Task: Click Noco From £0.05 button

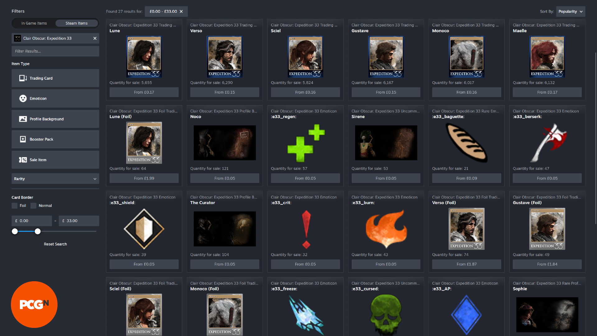Action: [224, 178]
